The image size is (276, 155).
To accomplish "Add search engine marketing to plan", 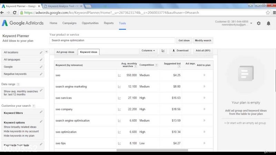I will [x=204, y=86].
